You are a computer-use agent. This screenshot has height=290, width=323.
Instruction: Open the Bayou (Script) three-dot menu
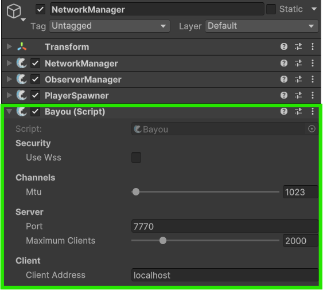(x=313, y=111)
